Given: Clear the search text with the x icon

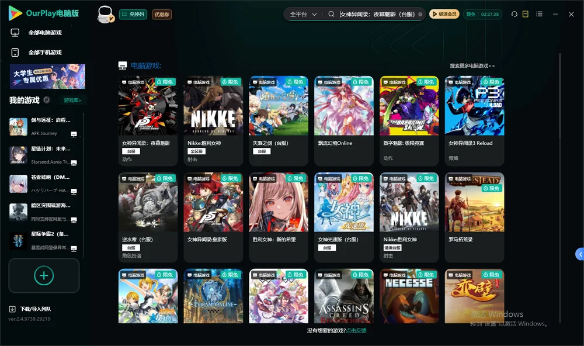Looking at the screenshot, I should pos(420,14).
